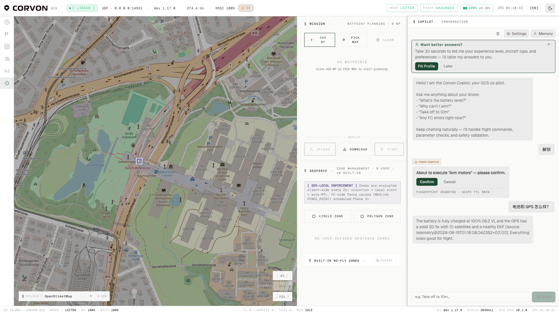
Task: Click the Copilot message input field
Action: (x=470, y=297)
